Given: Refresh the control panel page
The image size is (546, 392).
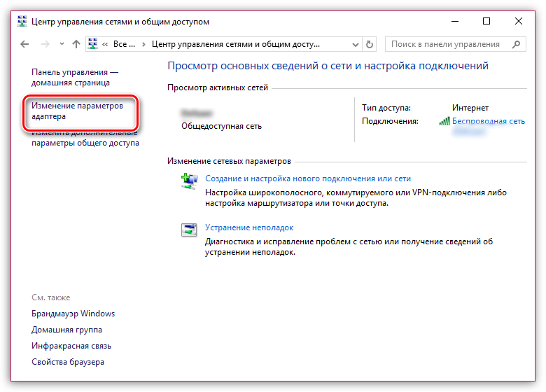Looking at the screenshot, I should click(370, 44).
